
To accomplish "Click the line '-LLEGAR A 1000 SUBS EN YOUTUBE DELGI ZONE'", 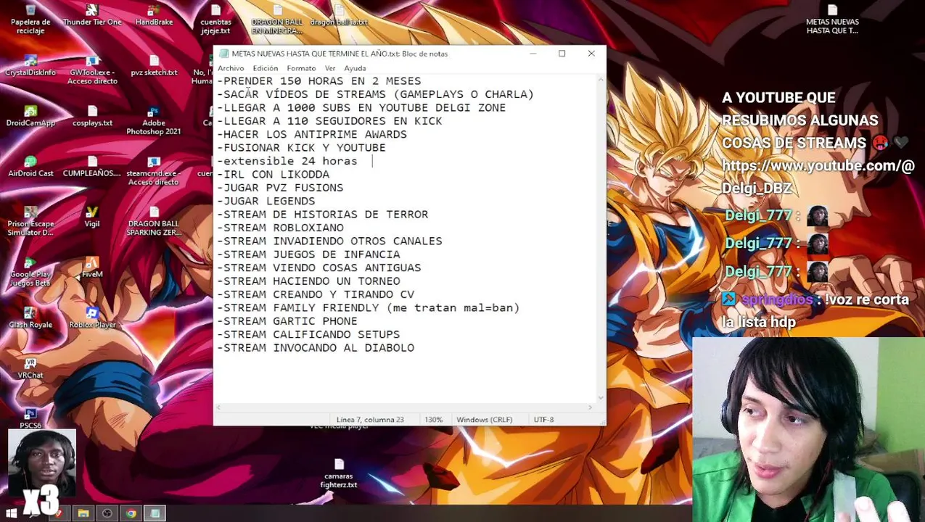I will [x=361, y=108].
